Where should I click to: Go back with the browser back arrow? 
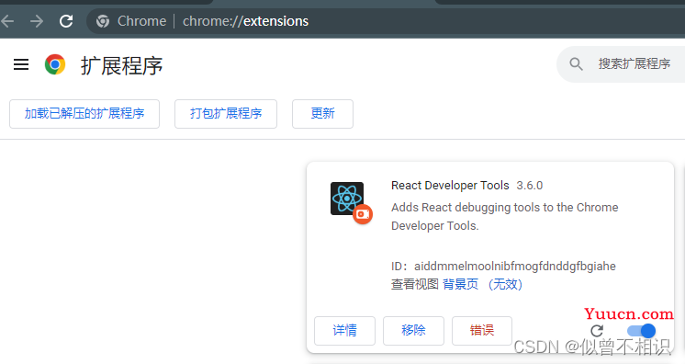[7, 21]
